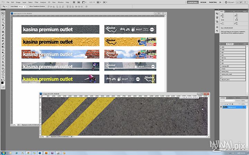
Task: Select the Hand tool
Action: [x=3, y=74]
